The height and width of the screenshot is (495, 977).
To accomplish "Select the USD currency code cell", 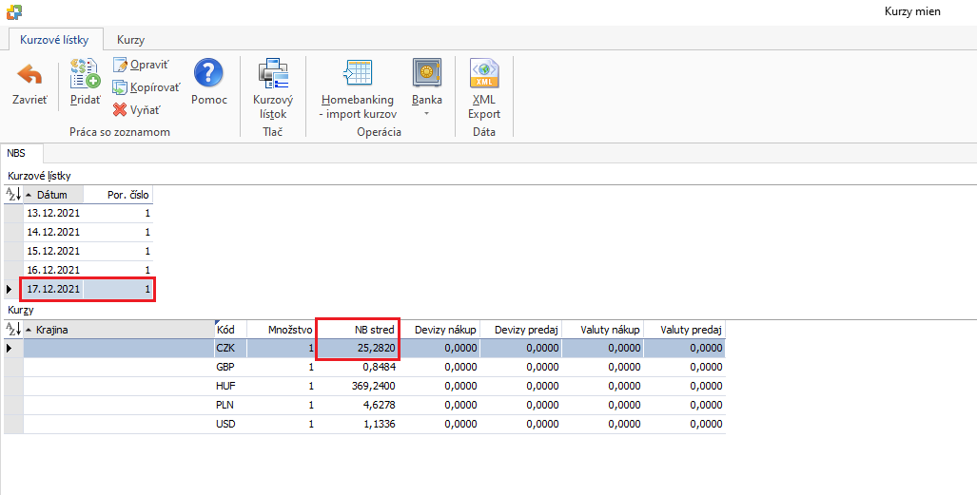I will tap(230, 424).
